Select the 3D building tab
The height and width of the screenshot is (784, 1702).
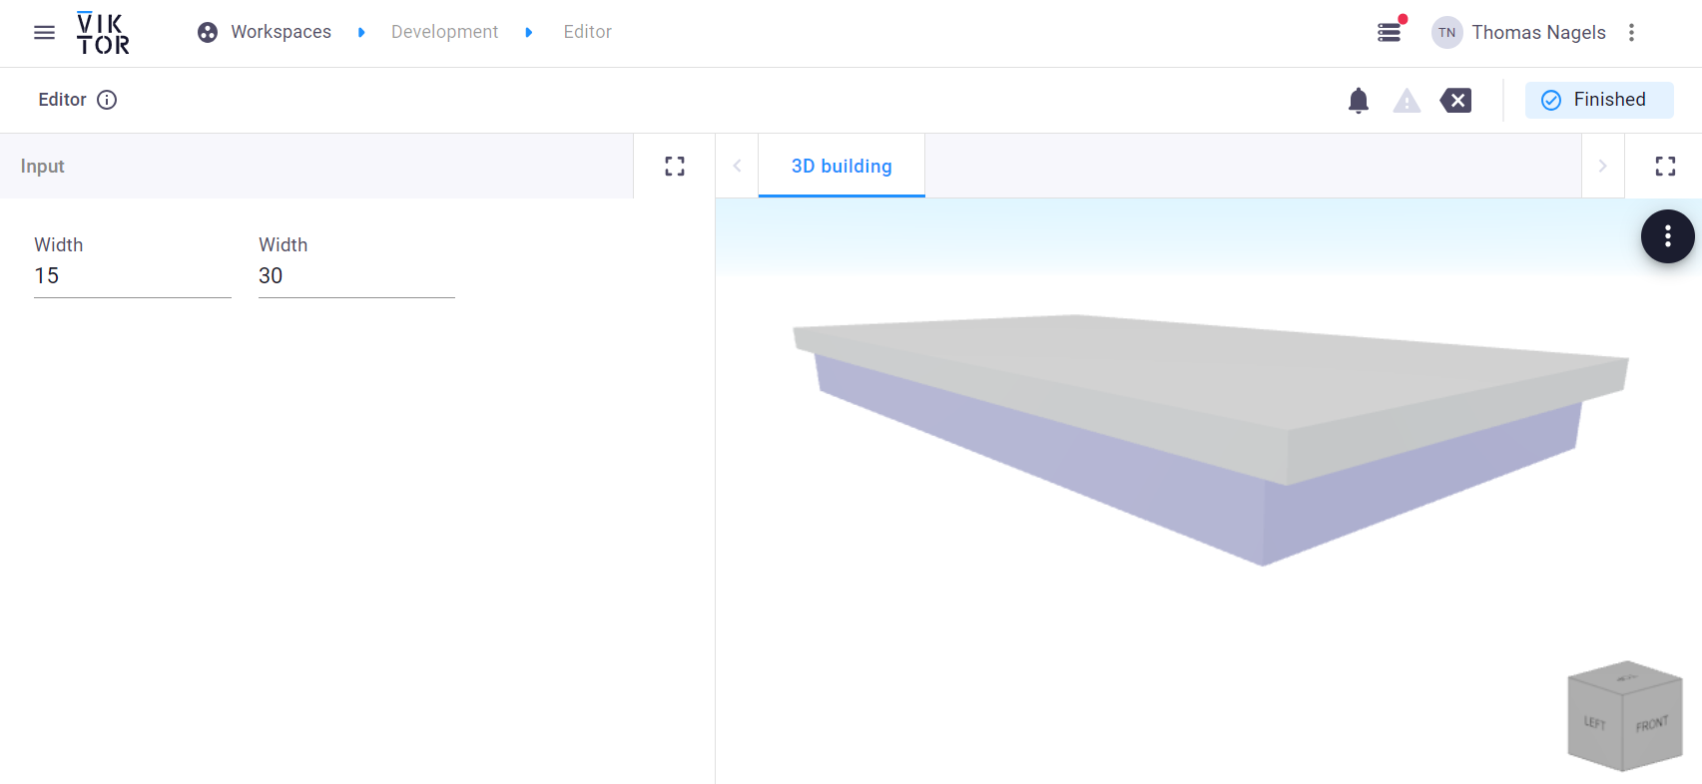pos(842,167)
